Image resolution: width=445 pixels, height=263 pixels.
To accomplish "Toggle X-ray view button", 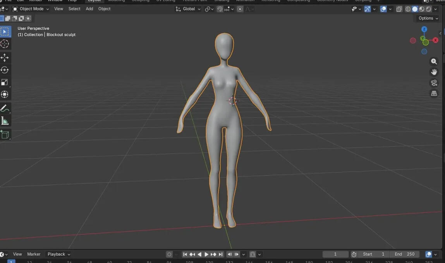I will coord(399,9).
